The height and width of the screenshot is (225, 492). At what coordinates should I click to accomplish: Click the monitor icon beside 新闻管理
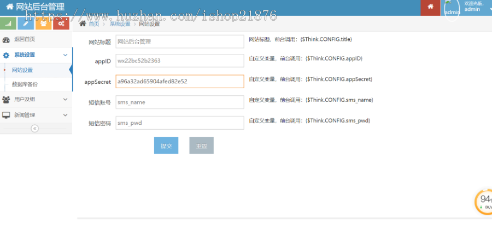click(x=6, y=115)
